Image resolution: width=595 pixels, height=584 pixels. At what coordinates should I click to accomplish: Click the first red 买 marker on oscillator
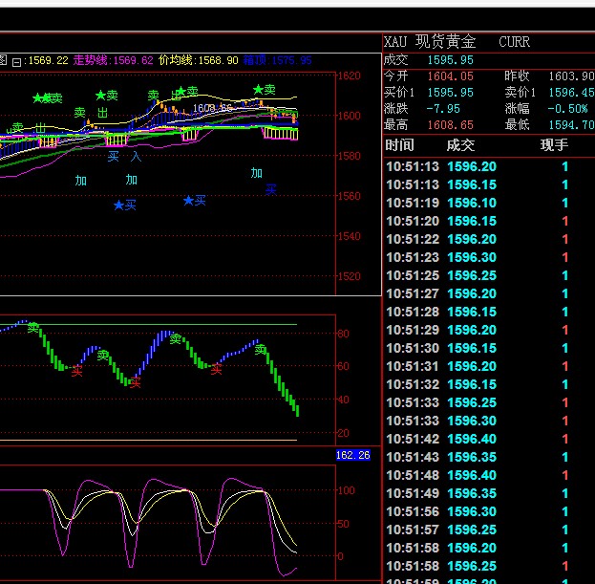click(x=76, y=372)
